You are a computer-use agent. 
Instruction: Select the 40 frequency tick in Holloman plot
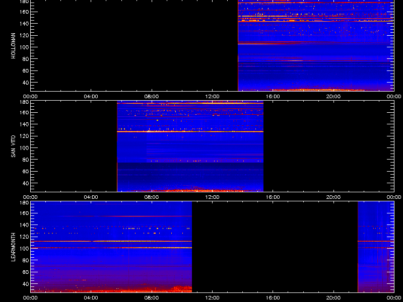pyautogui.click(x=25, y=83)
